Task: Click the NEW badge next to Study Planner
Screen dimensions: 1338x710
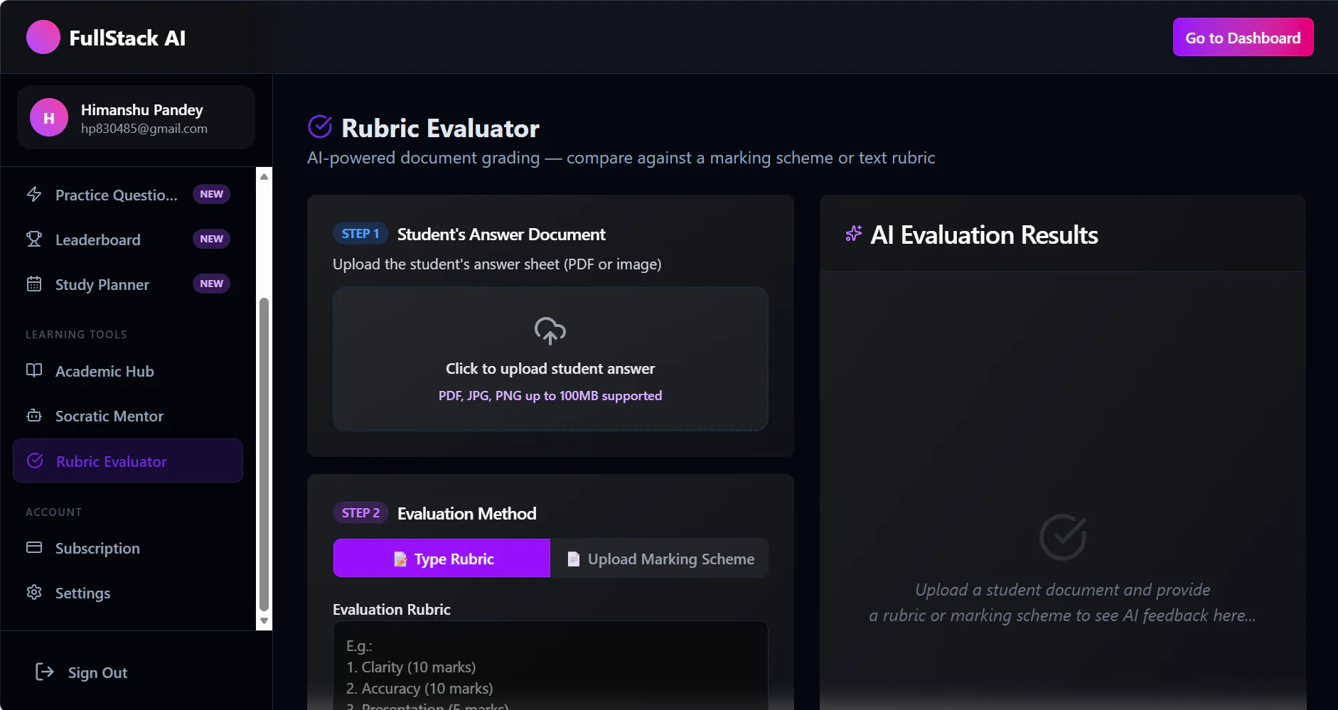Action: click(211, 284)
